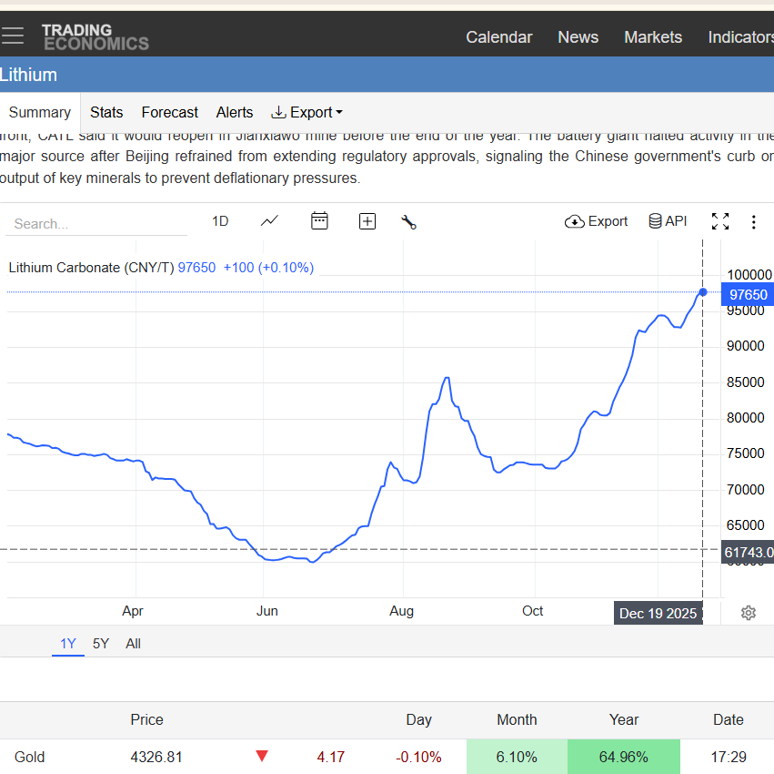
Task: Open chart settings with the wrench icon
Action: 408,221
